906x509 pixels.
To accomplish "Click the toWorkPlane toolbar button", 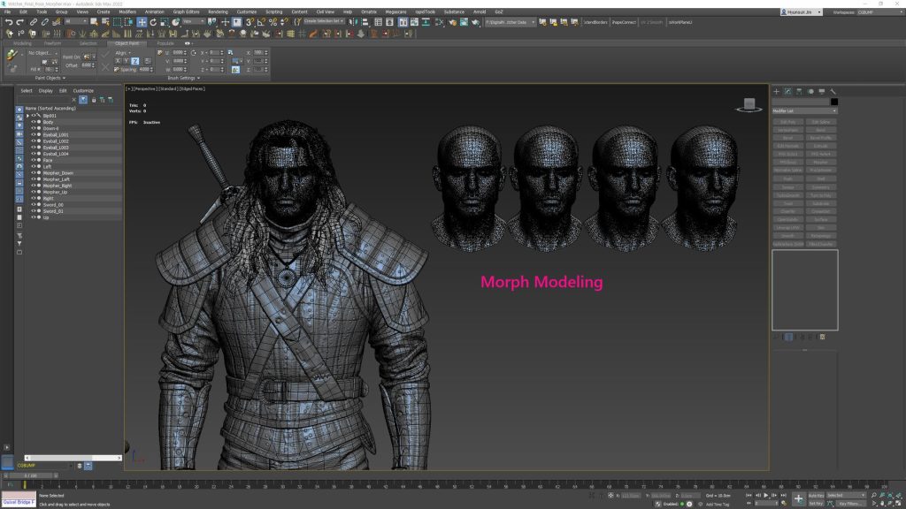I will pos(680,22).
